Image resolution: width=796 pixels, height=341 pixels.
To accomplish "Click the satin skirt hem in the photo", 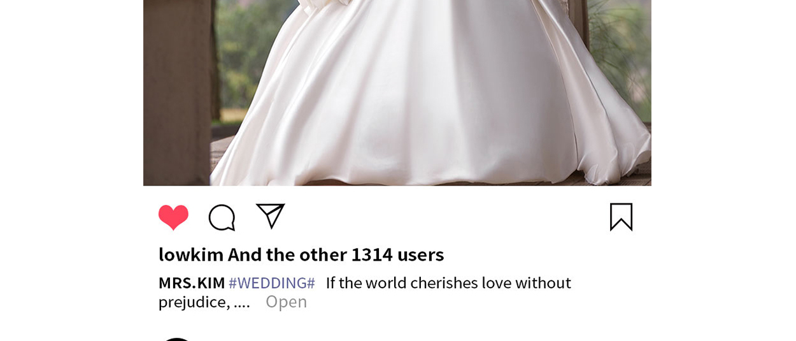I will click(395, 172).
